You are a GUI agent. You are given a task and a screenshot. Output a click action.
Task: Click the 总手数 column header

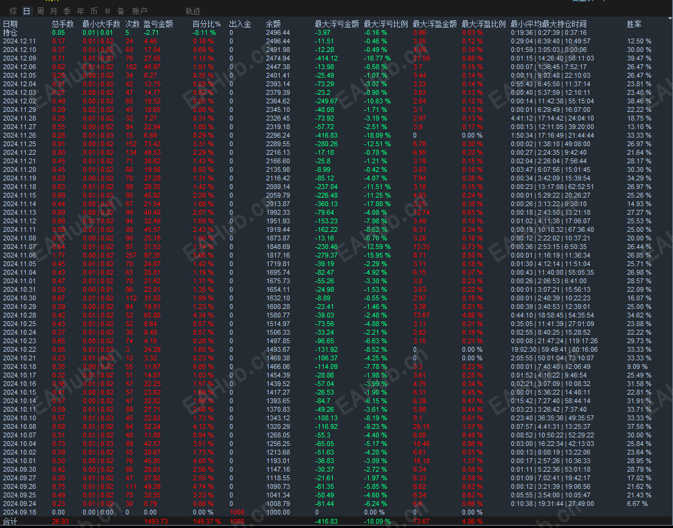(63, 24)
